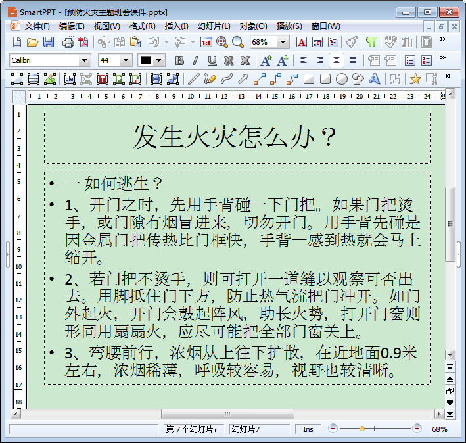Click the vertical scrollbar thumb
Viewport: 466px width, 443px height.
point(450,224)
